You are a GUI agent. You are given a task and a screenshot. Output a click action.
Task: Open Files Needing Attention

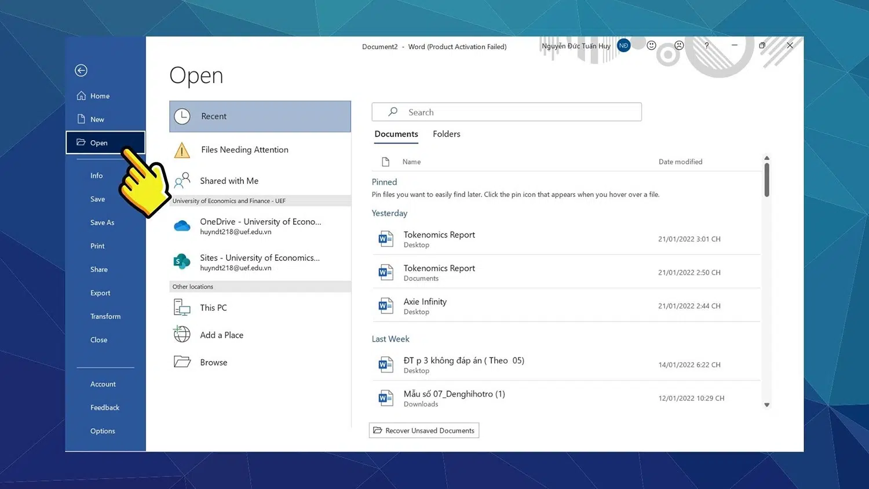pyautogui.click(x=260, y=150)
